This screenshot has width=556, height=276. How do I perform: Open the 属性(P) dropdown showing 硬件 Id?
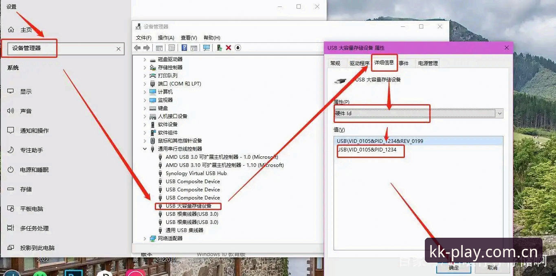click(418, 114)
